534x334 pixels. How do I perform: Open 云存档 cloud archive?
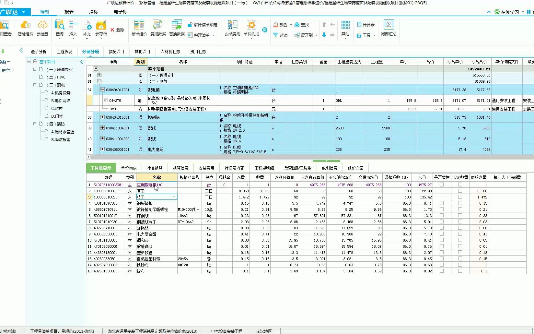pos(101,29)
